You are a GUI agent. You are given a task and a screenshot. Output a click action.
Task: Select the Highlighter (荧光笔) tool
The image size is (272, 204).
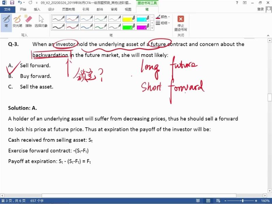point(17,21)
